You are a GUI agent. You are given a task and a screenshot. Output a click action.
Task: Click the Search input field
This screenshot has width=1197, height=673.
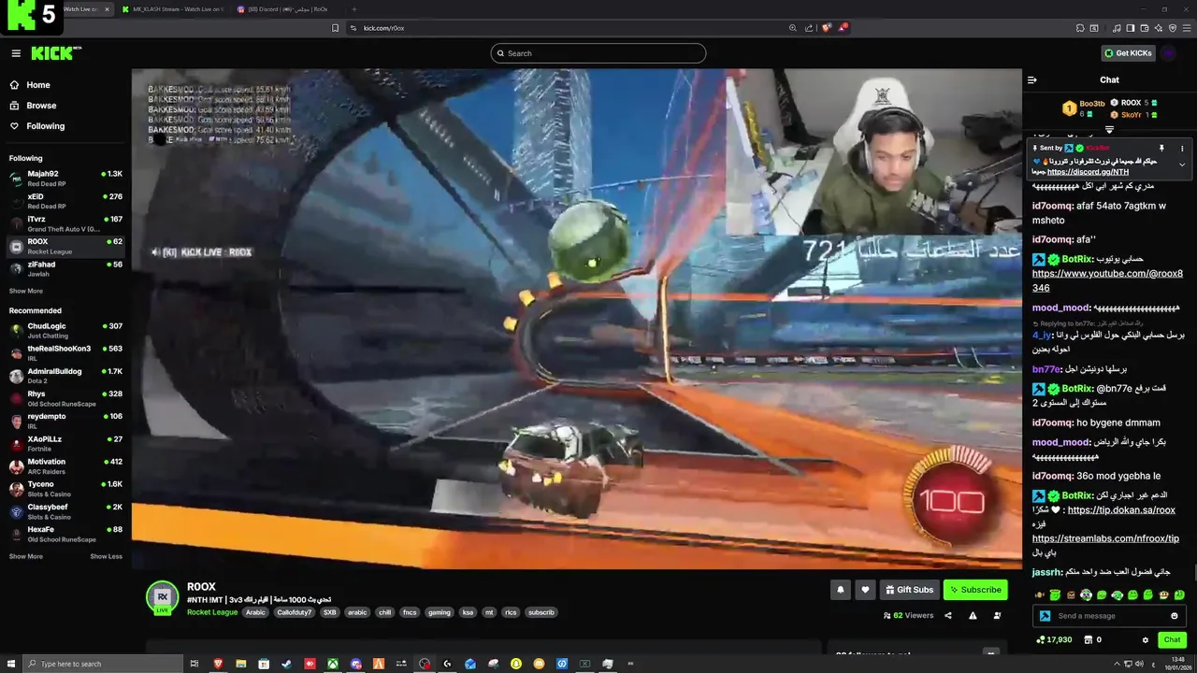coord(598,53)
